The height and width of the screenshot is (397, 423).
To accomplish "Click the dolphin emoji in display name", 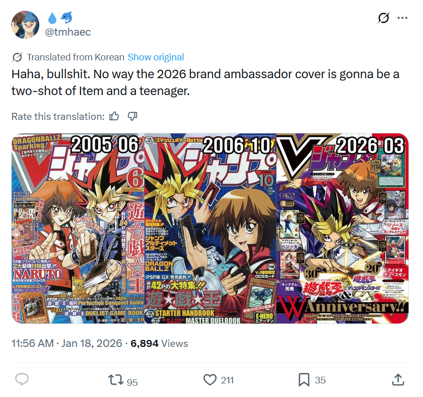I will coord(66,18).
